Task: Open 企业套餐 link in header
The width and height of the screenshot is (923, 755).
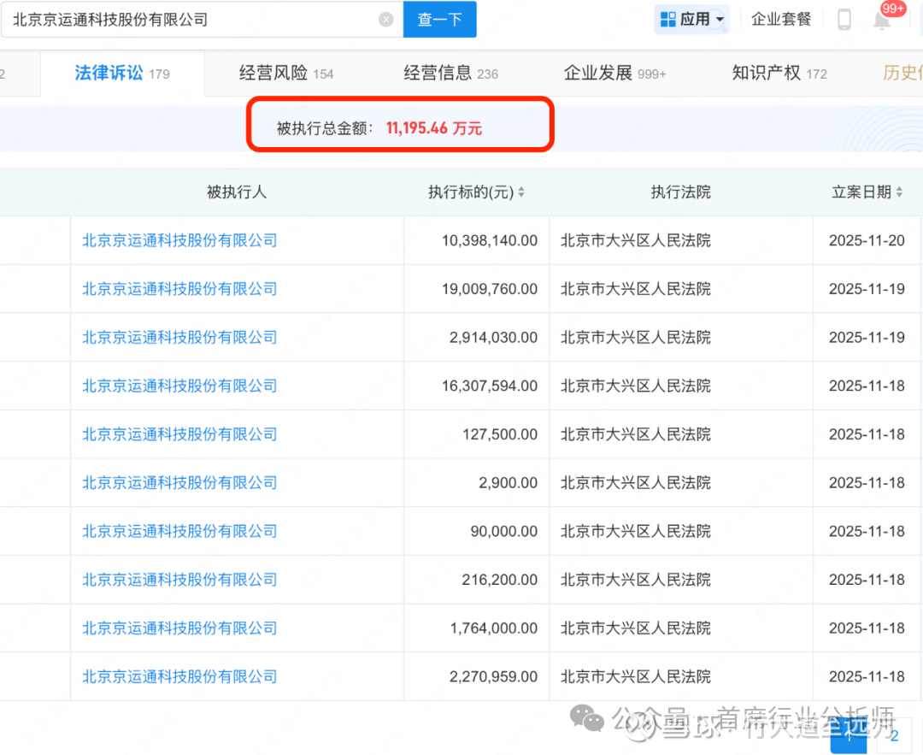Action: coord(781,20)
